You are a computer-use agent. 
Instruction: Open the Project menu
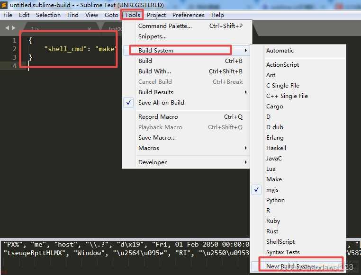point(156,15)
